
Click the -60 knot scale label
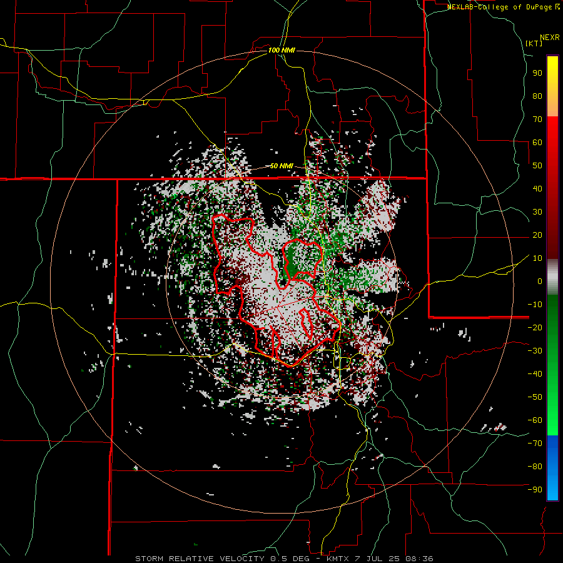pyautogui.click(x=535, y=420)
